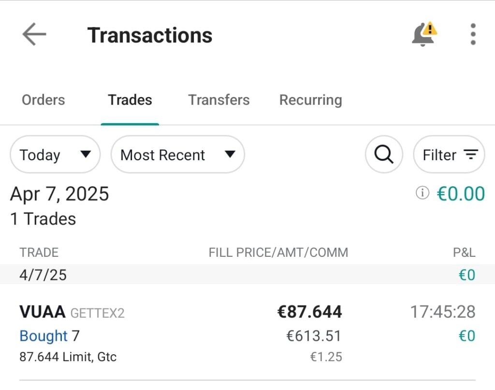Tap the Transactions page title
The width and height of the screenshot is (495, 390).
tap(150, 35)
